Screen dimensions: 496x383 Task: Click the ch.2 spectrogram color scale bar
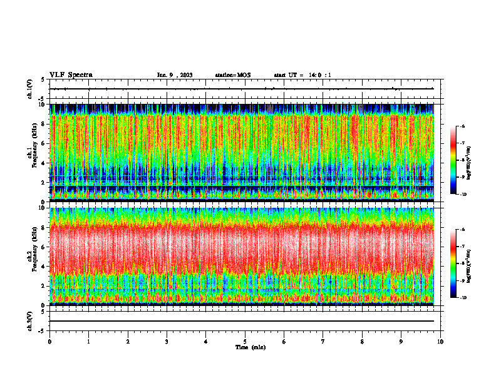click(453, 263)
